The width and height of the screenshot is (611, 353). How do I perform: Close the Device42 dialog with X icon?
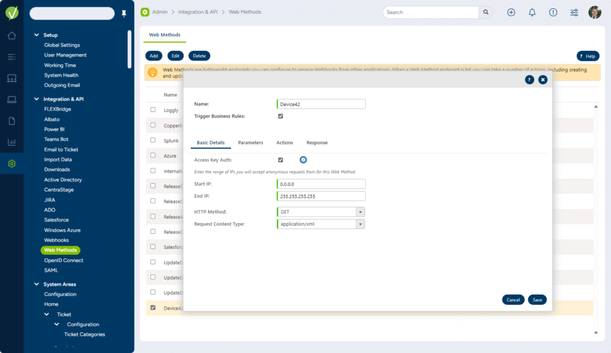click(x=542, y=80)
